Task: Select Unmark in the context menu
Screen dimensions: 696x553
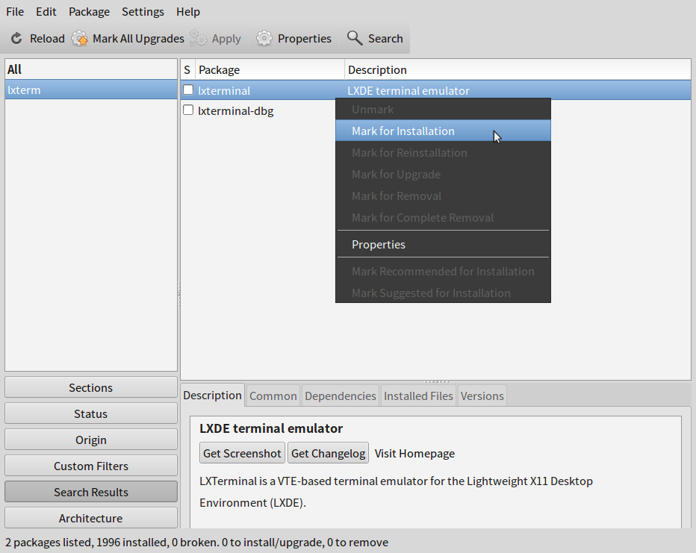Action: click(x=443, y=110)
